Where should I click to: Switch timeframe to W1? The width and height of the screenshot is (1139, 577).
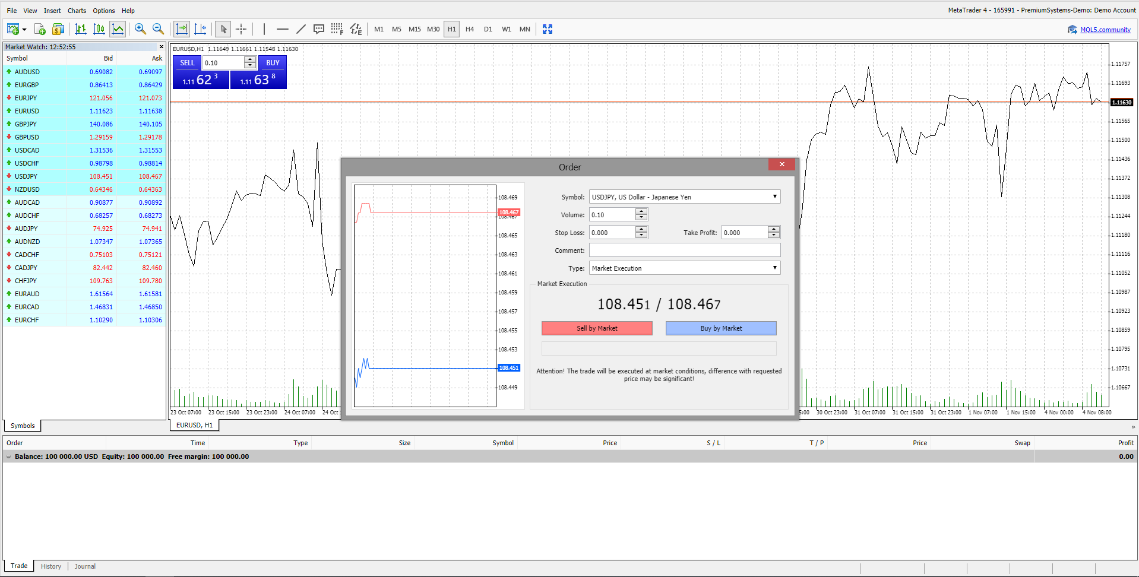(507, 29)
